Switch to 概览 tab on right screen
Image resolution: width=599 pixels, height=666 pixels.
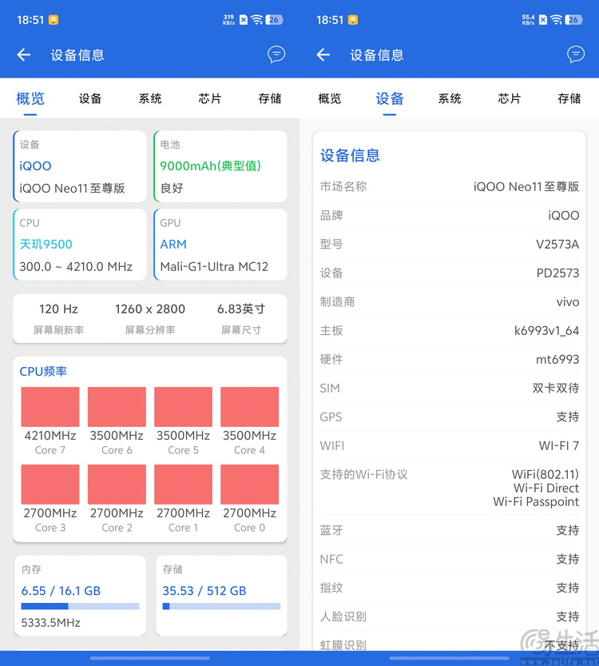330,98
